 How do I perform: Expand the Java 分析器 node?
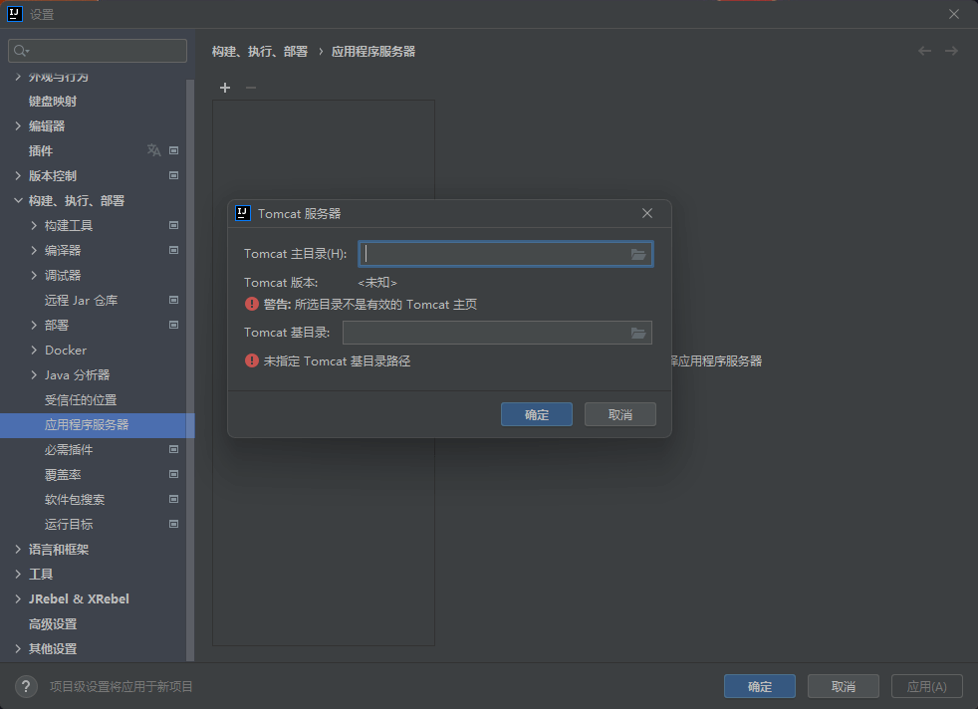click(x=34, y=374)
